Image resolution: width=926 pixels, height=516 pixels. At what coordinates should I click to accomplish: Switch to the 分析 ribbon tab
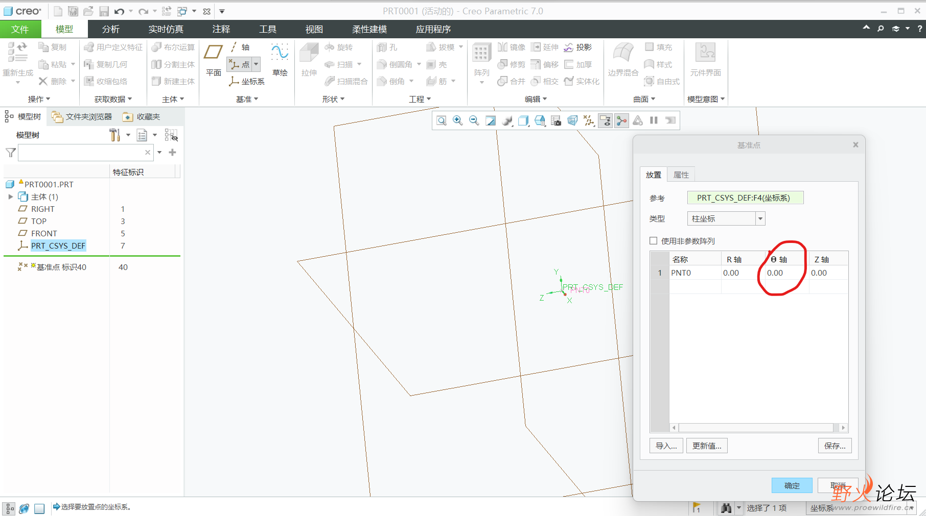111,29
